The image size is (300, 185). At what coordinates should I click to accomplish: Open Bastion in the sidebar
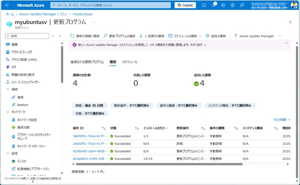20,105
